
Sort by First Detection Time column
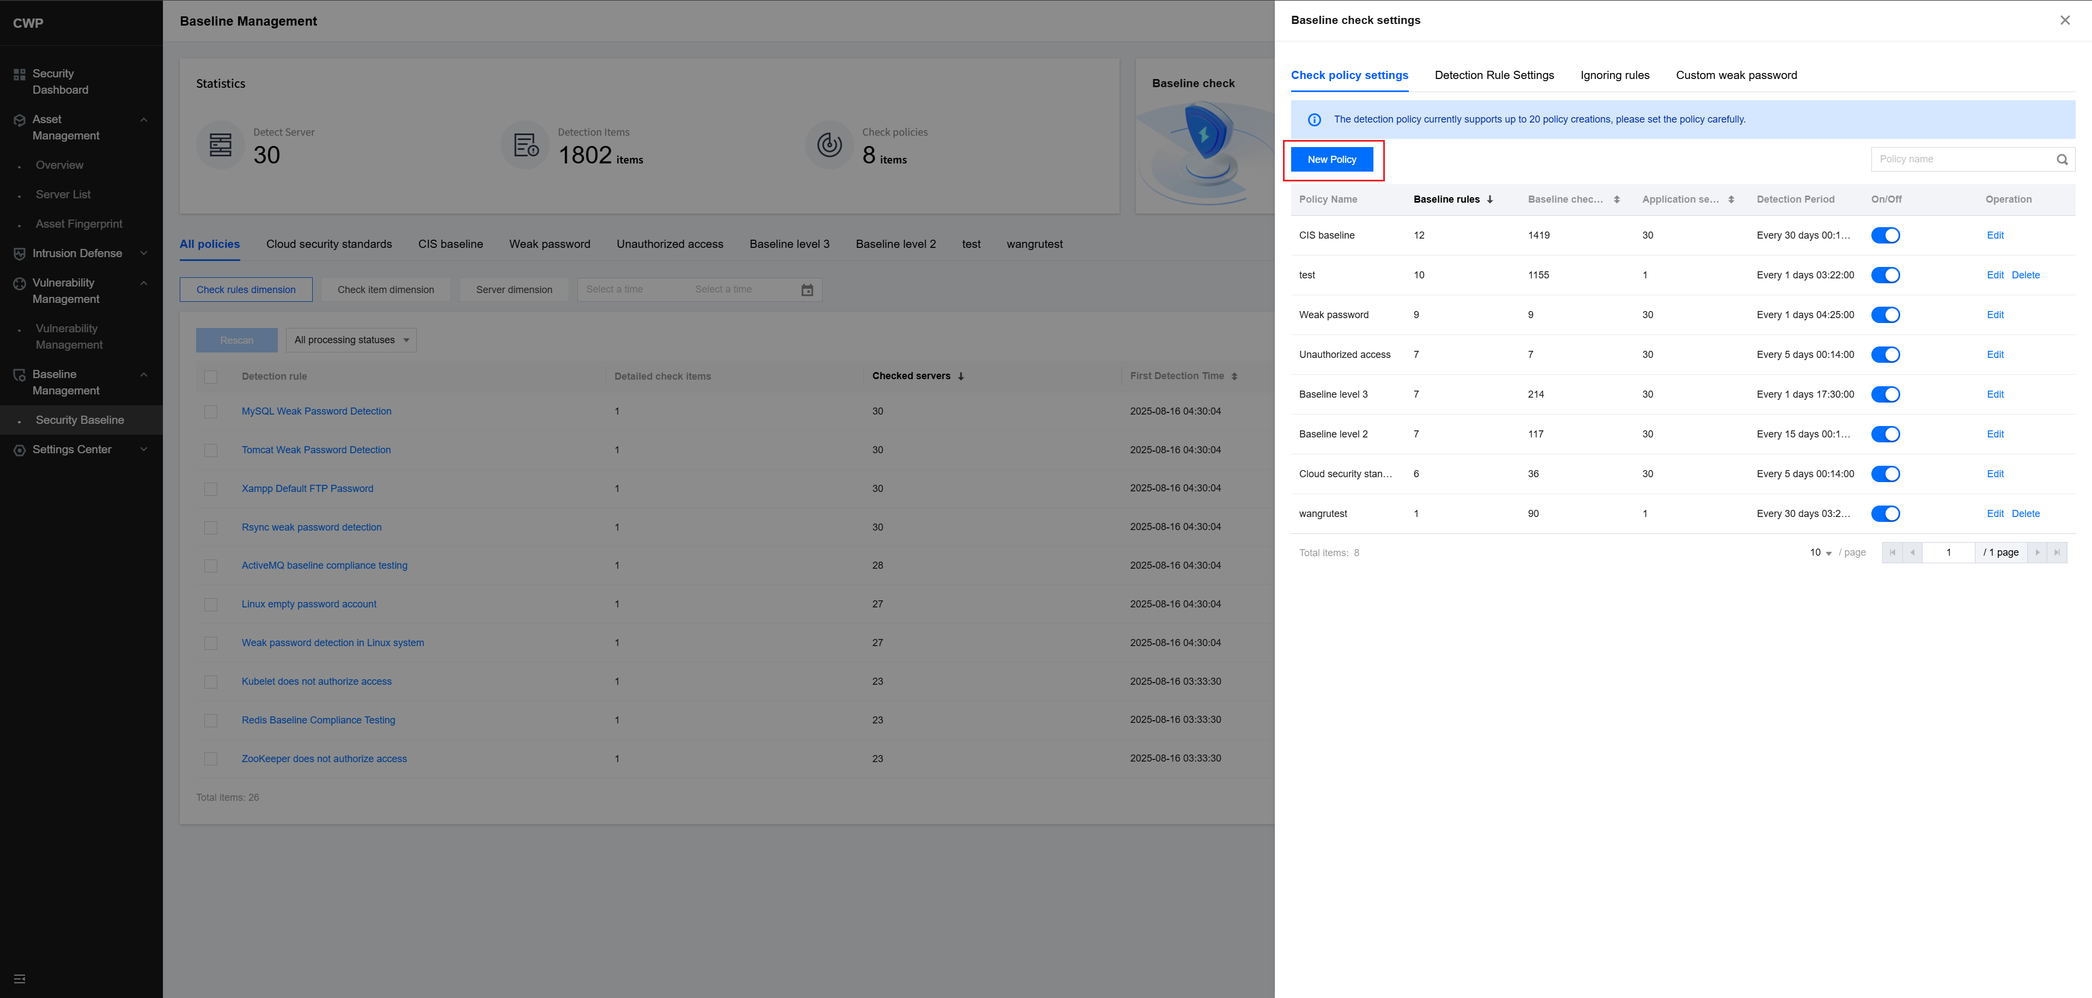tap(1234, 377)
